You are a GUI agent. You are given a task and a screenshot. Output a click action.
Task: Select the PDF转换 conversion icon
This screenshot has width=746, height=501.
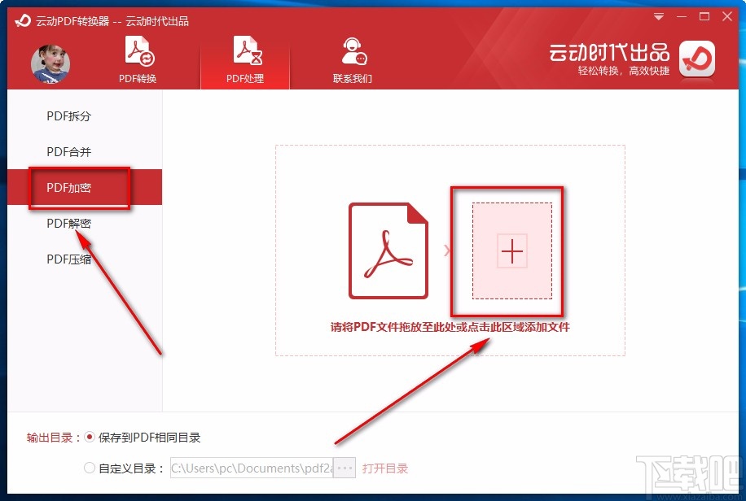tap(137, 49)
